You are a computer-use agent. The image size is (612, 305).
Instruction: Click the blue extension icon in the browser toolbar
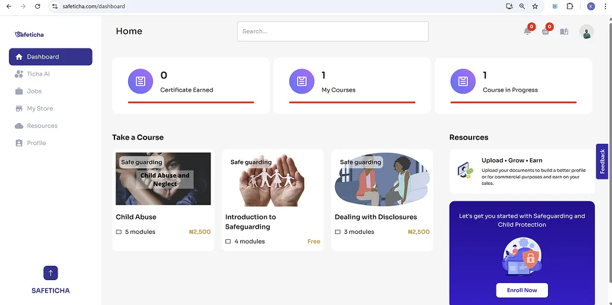(555, 7)
